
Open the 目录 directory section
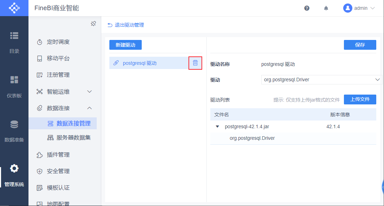pyautogui.click(x=14, y=42)
